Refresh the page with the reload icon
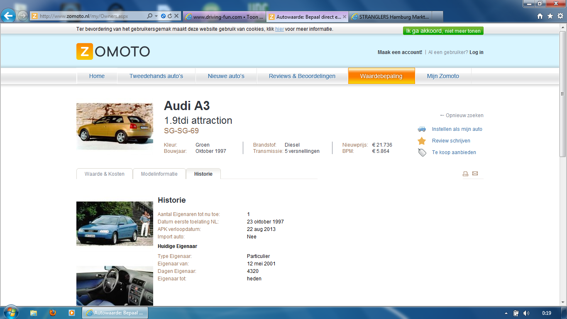The height and width of the screenshot is (319, 567). point(170,16)
